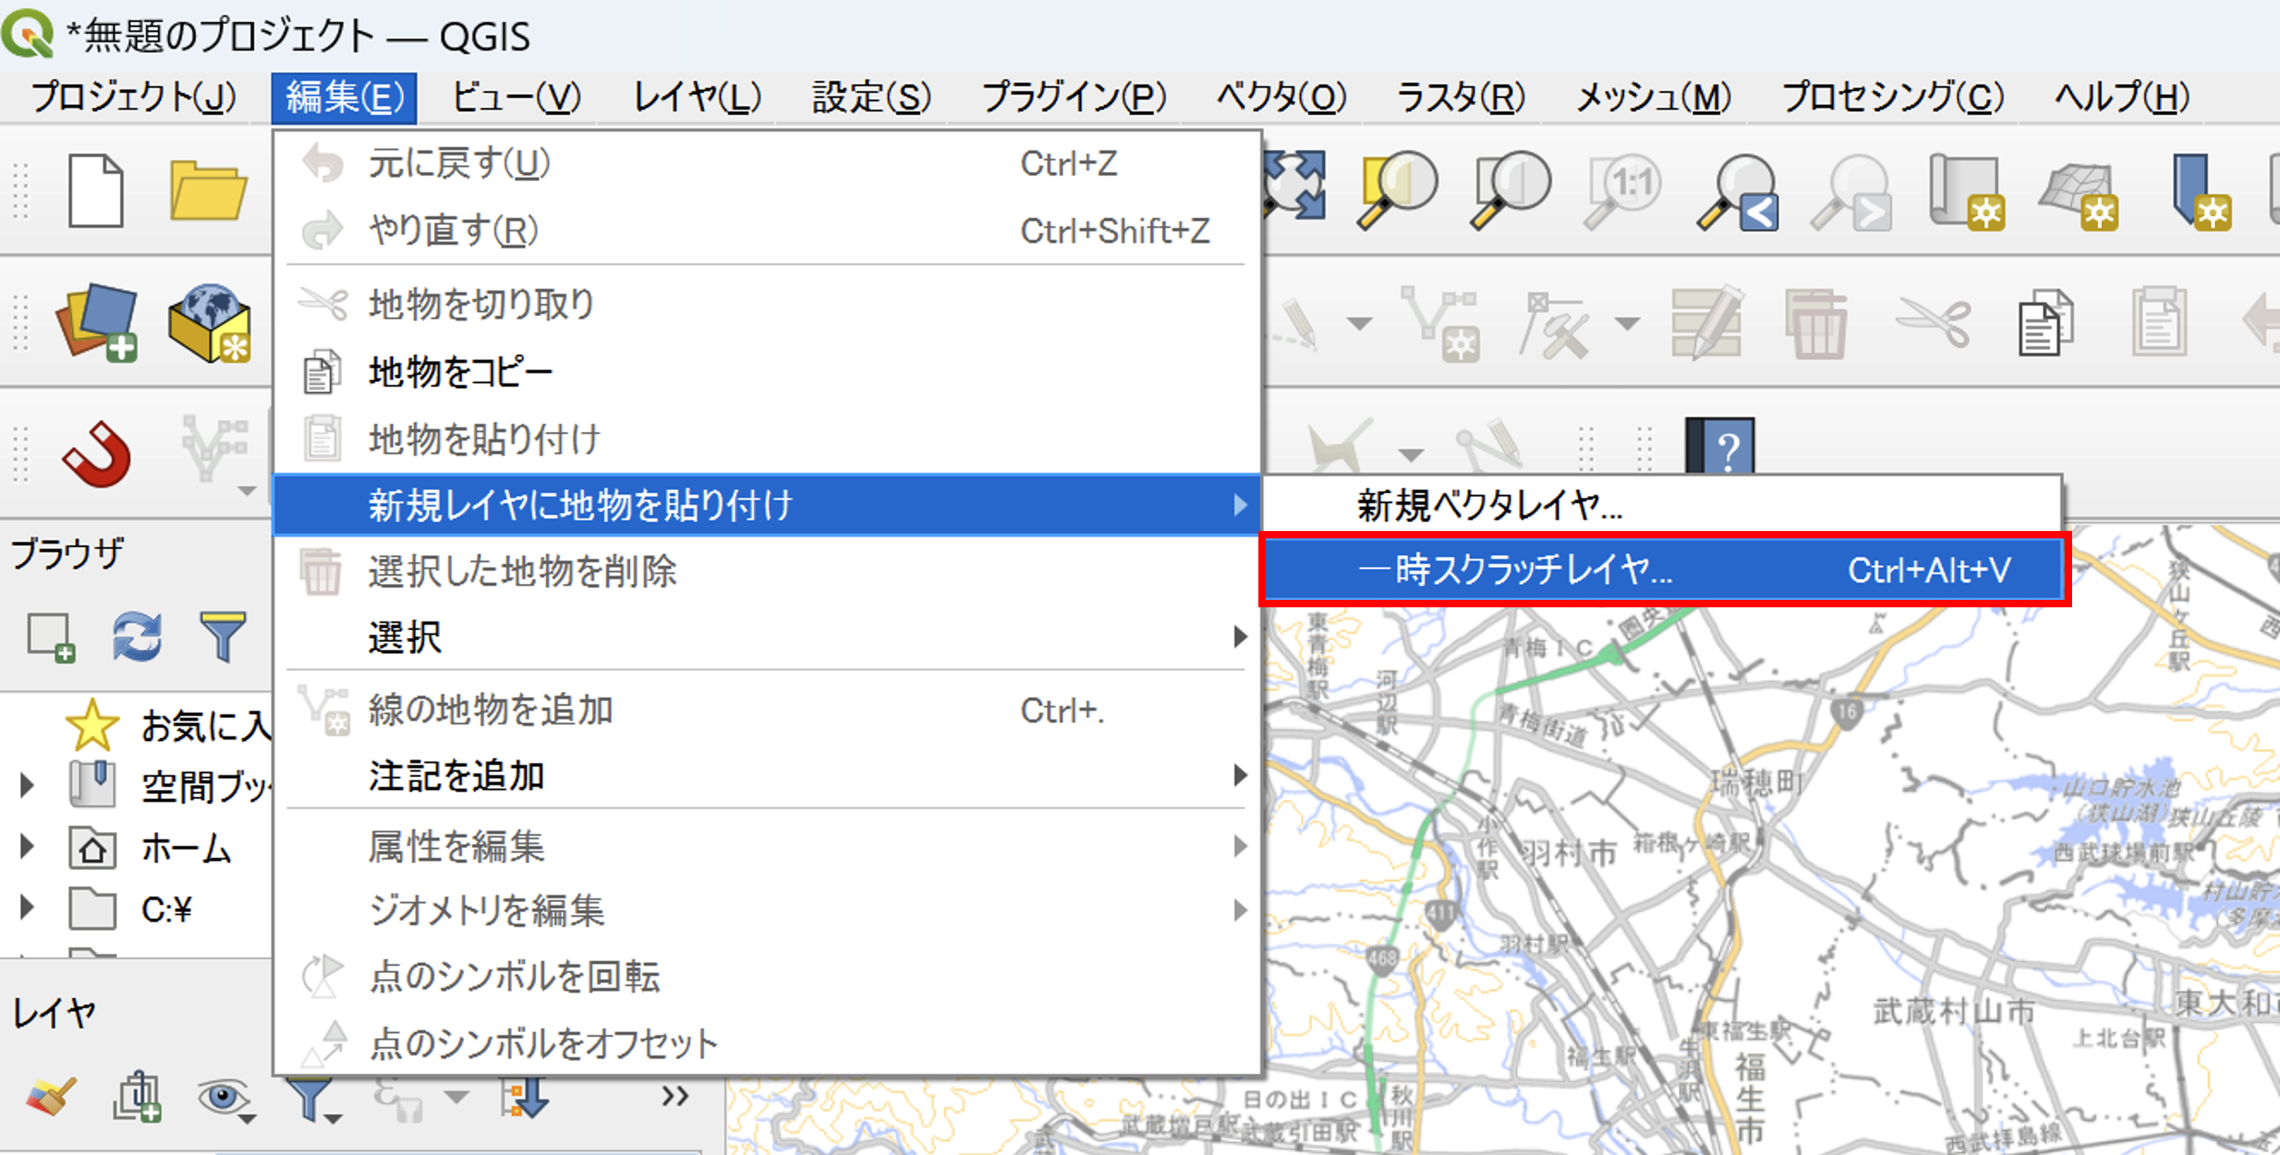Click the Zoom Full extent arrows icon
This screenshot has width=2280, height=1155.
[1294, 186]
